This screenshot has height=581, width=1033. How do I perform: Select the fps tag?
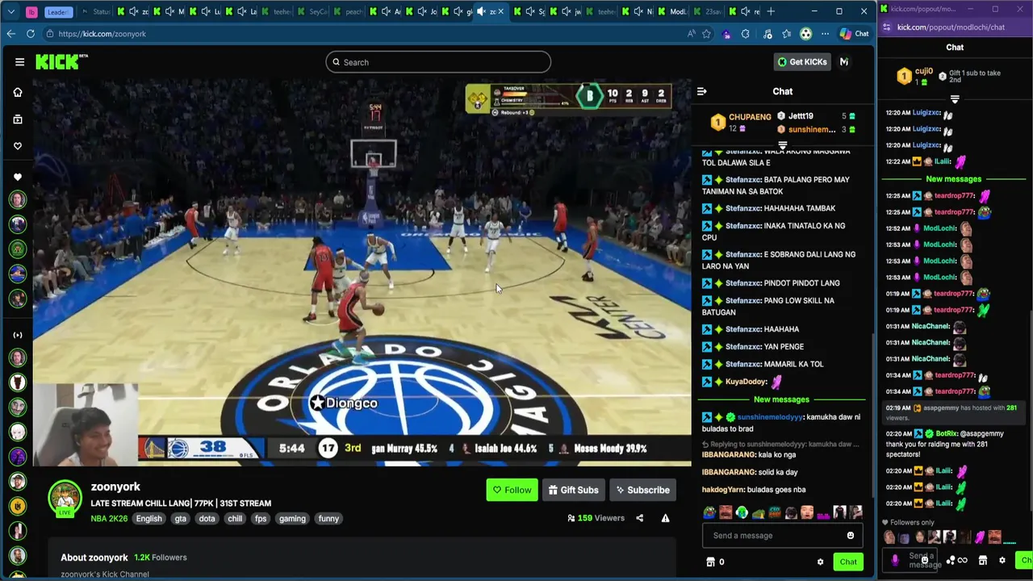261,519
